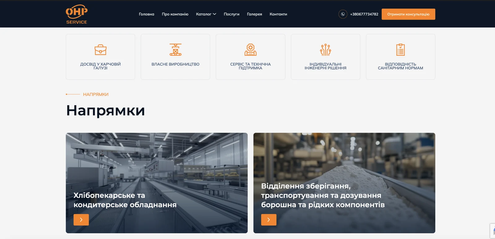Click the Отримати консультацію button
The width and height of the screenshot is (495, 239).
[408, 14]
